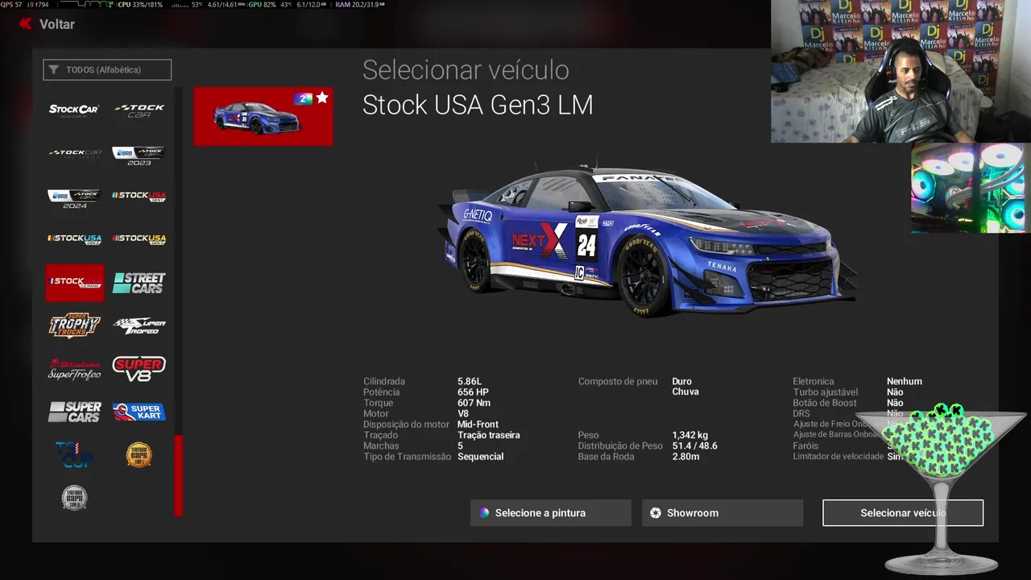Viewport: 1031px width, 580px height.
Task: Choose the Stock Car Pro Series class
Action: (74, 152)
